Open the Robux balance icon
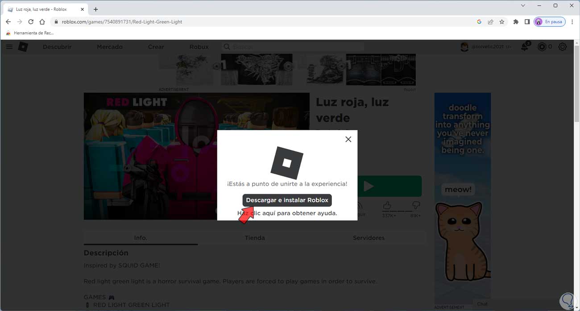The width and height of the screenshot is (580, 311). coord(542,47)
